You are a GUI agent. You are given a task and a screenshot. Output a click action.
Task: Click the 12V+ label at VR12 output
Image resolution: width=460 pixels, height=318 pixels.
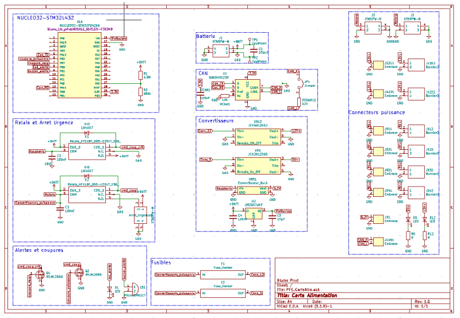tap(296, 131)
